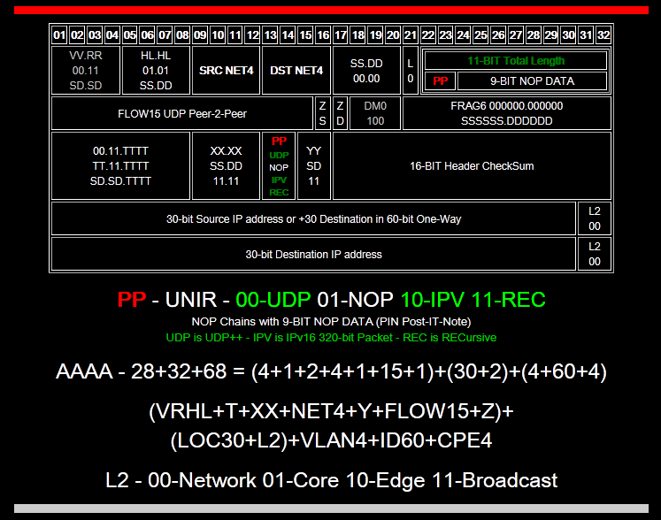661x520 pixels.
Task: Click the Z S cell
Action: [x=322, y=113]
